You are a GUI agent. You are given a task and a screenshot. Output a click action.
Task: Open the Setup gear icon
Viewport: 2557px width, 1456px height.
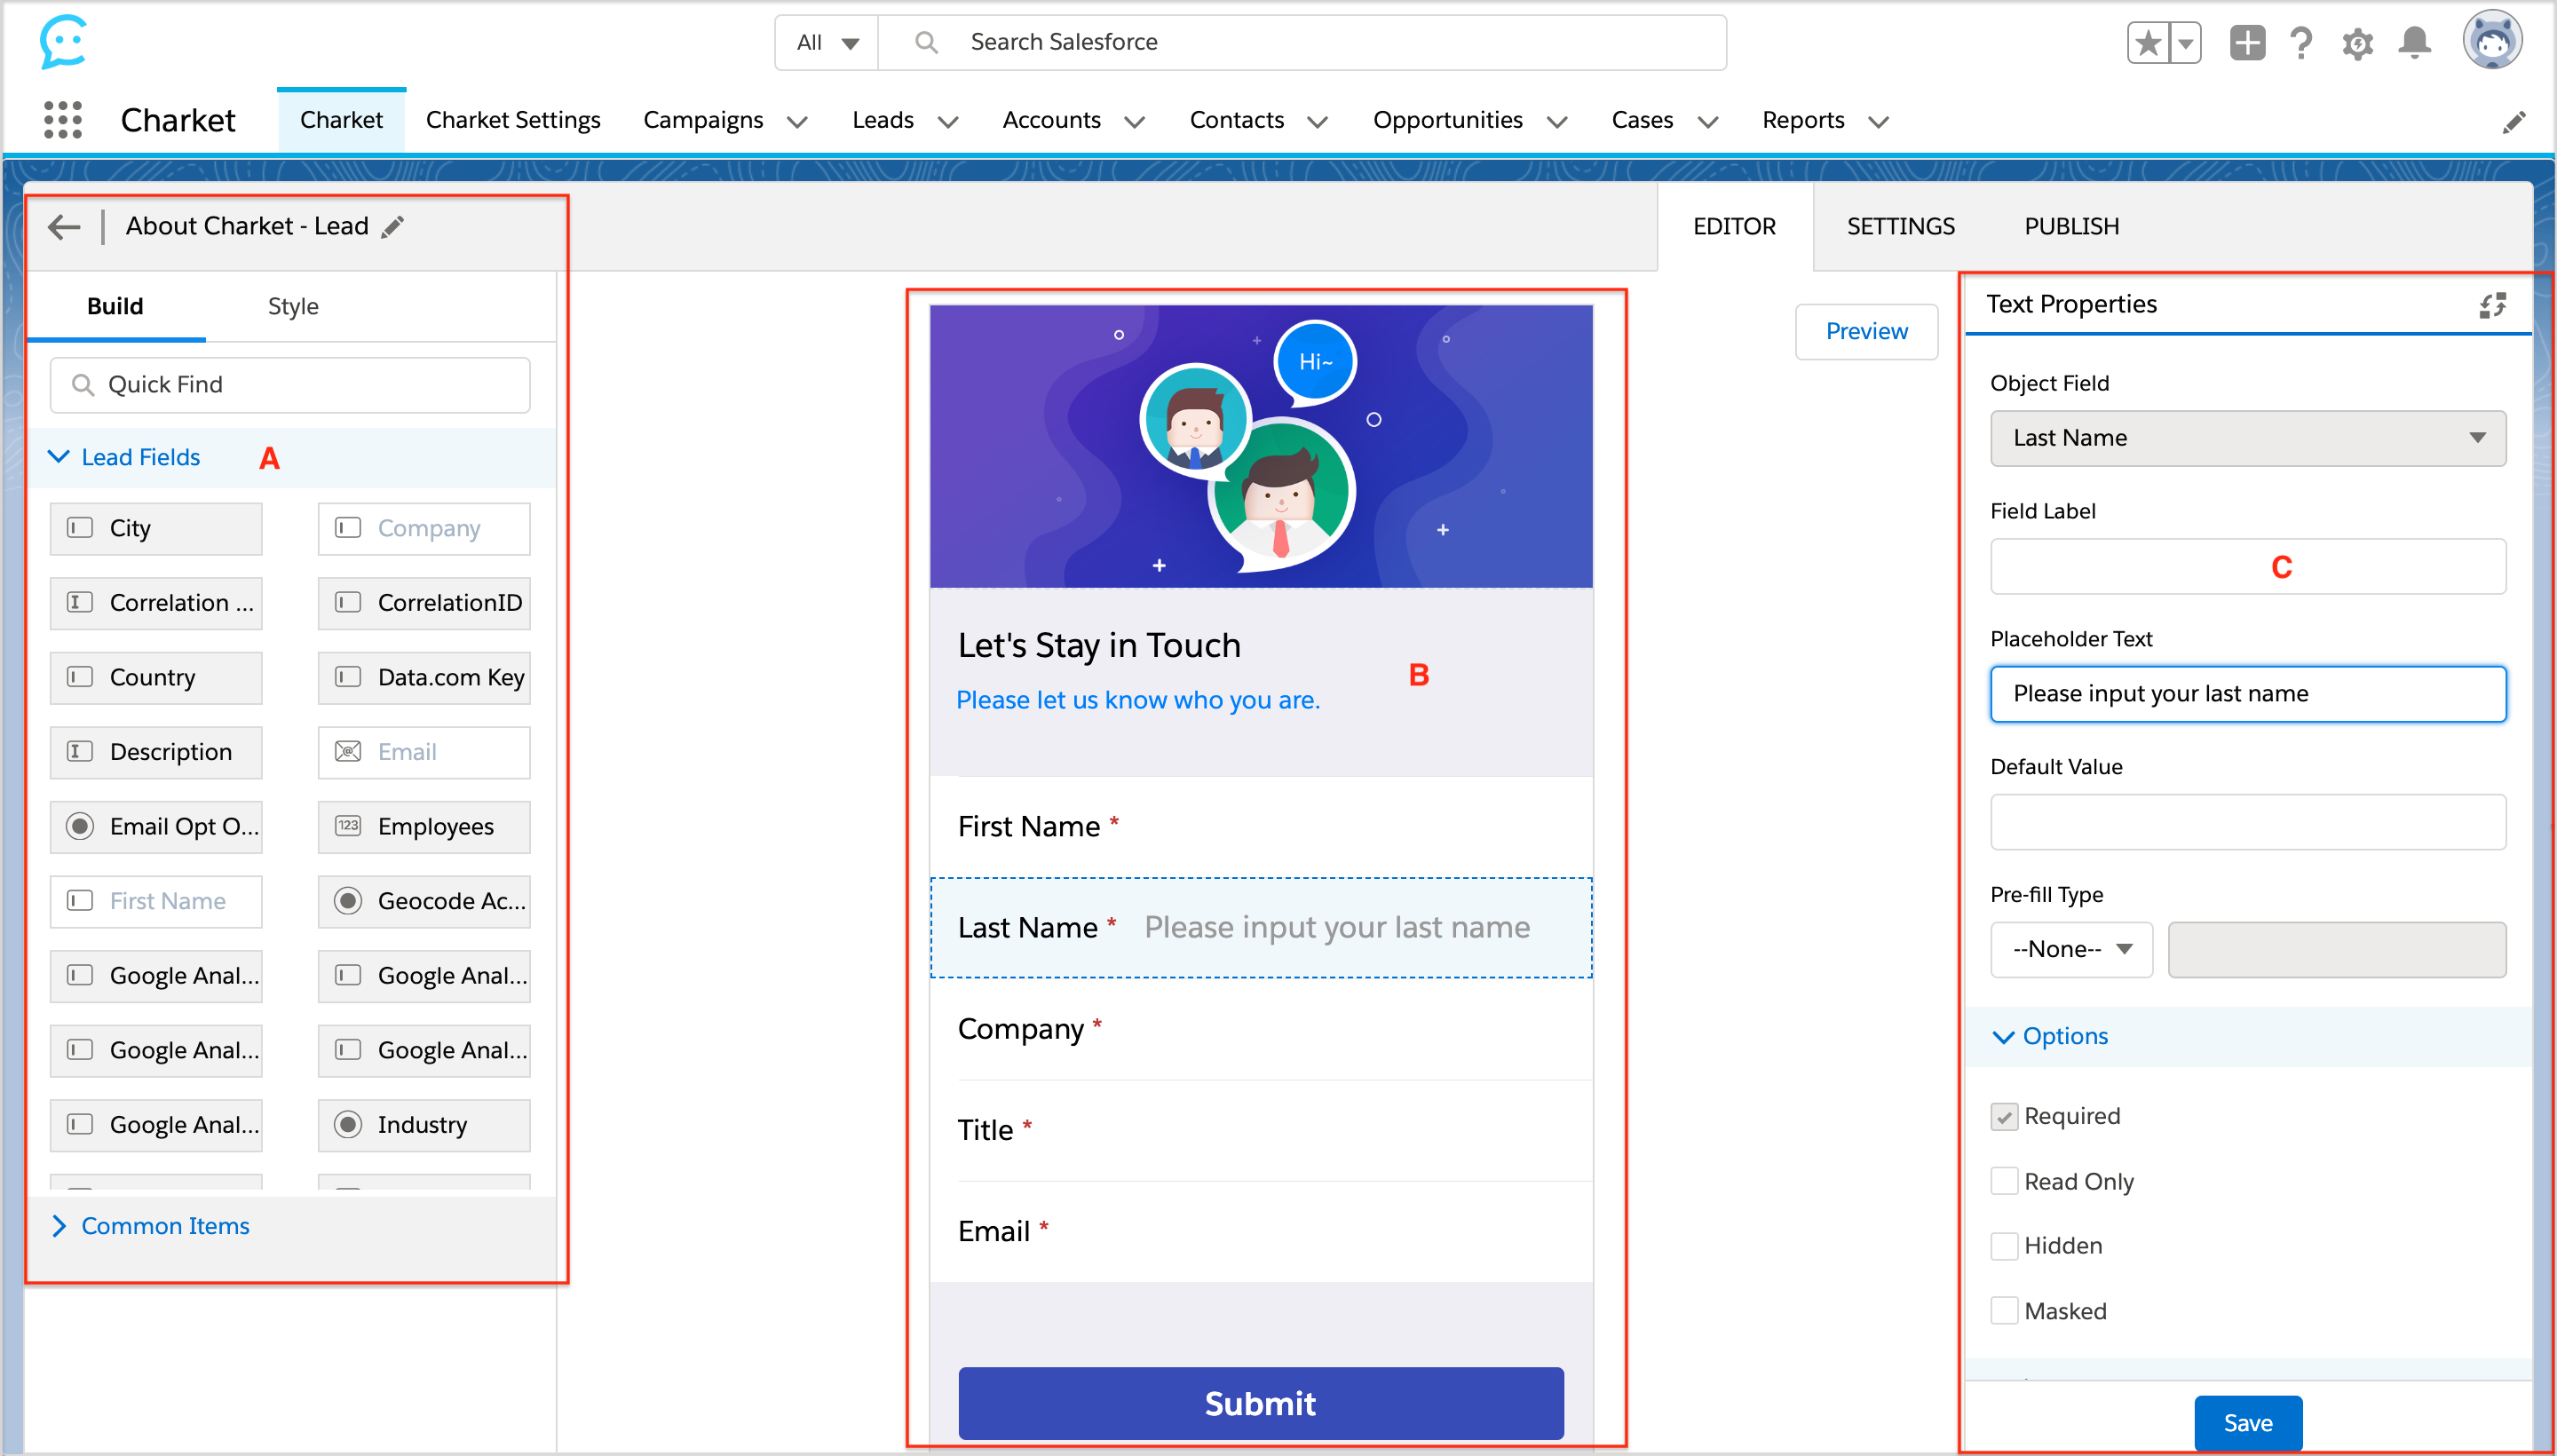point(2357,44)
